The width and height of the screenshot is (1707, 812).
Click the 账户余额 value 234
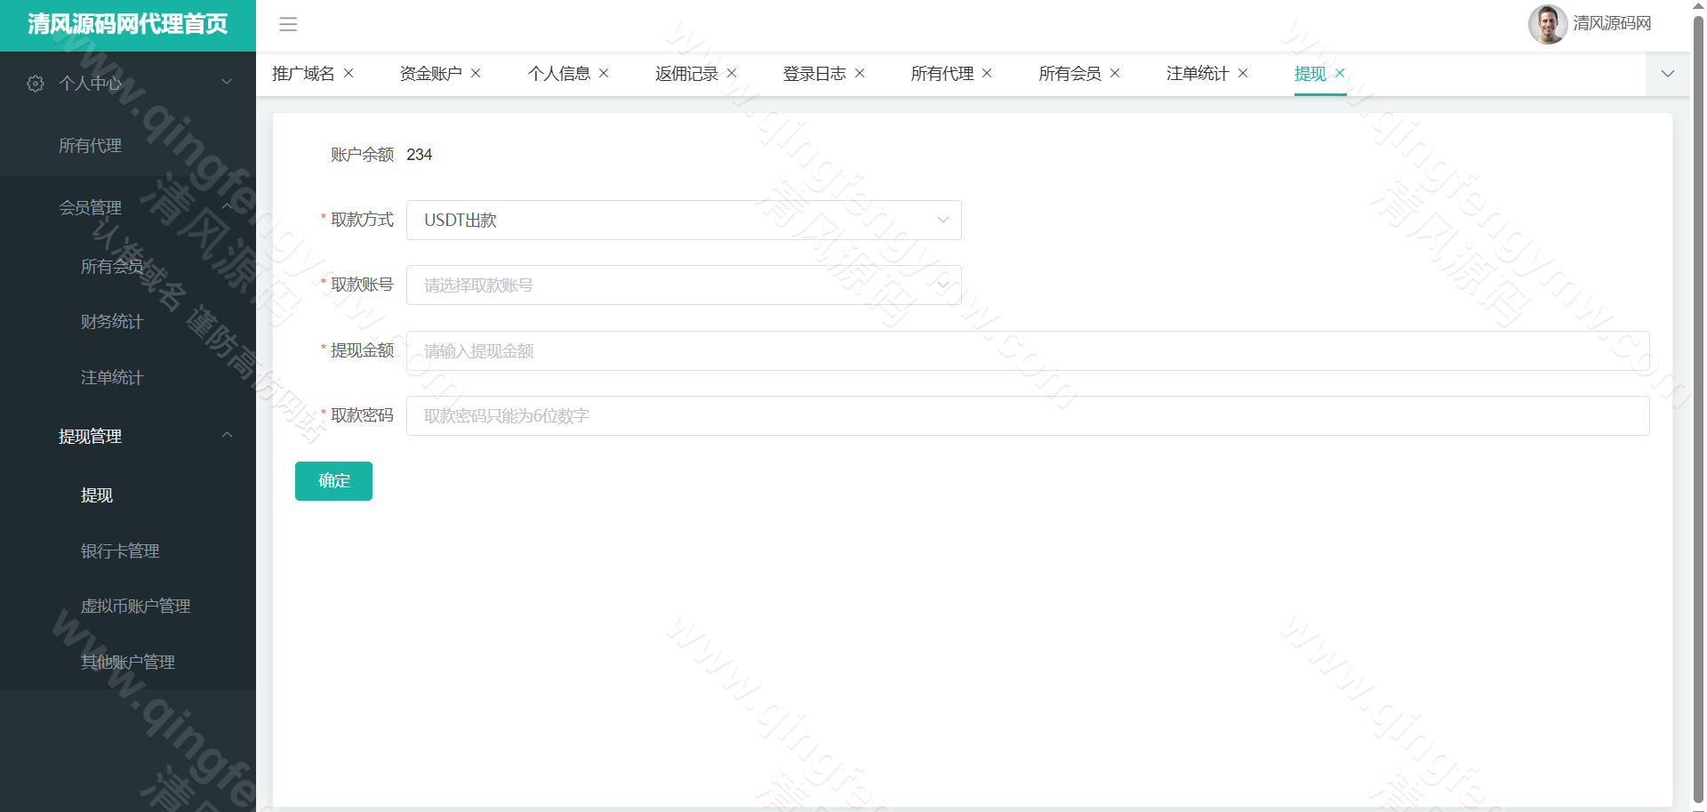coord(420,155)
